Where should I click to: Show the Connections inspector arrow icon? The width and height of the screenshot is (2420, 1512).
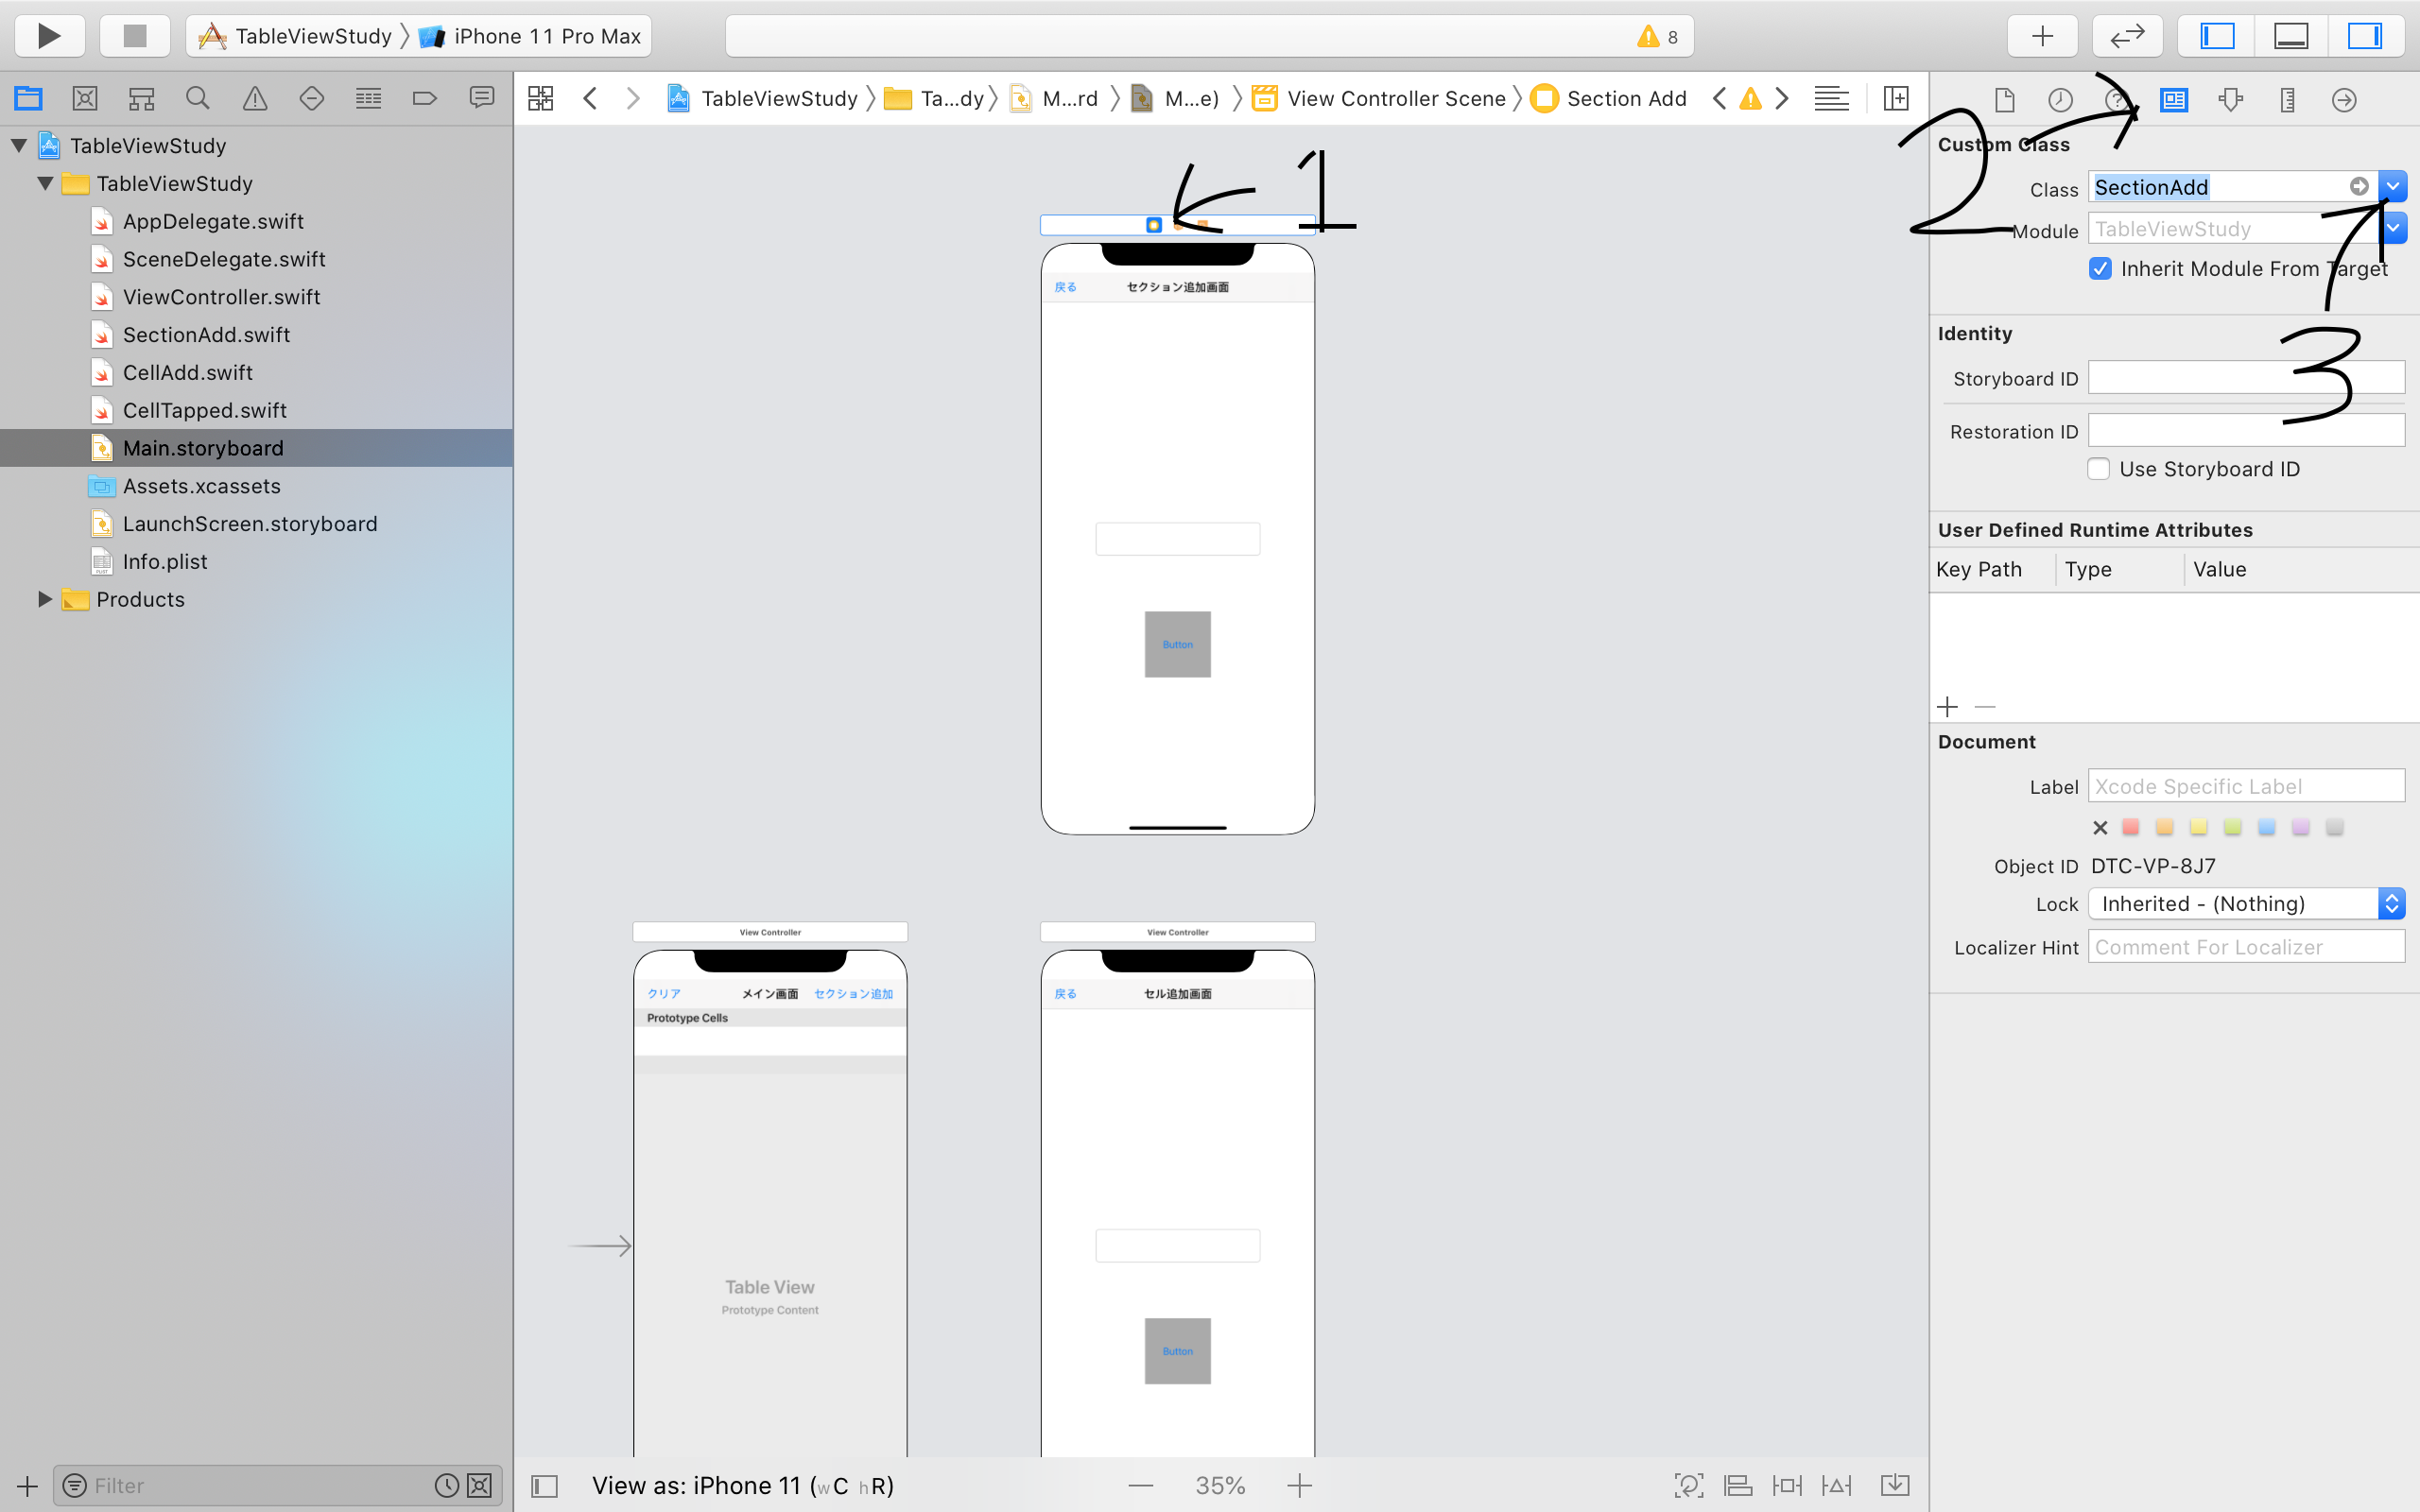(2343, 99)
